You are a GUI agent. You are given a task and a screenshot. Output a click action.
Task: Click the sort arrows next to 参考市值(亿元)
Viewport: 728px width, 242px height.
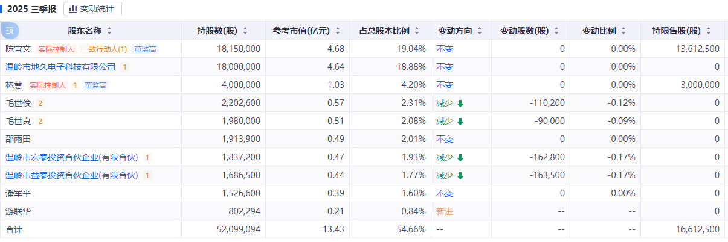[338, 31]
